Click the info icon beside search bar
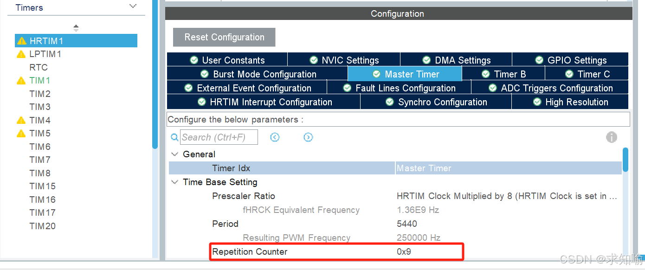Image resolution: width=645 pixels, height=270 pixels. pos(612,137)
